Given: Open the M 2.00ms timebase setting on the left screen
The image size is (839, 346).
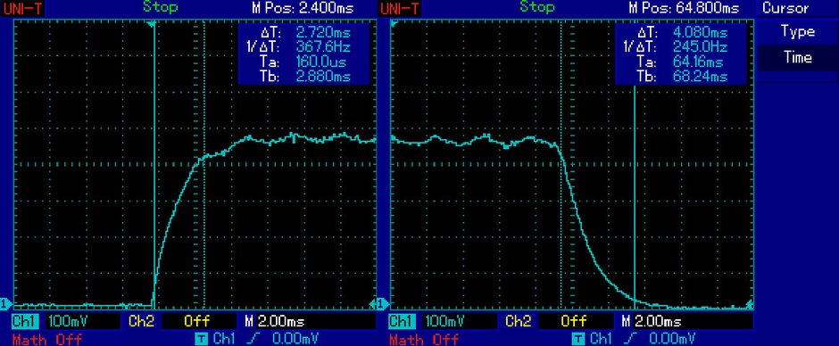Looking at the screenshot, I should click(275, 321).
